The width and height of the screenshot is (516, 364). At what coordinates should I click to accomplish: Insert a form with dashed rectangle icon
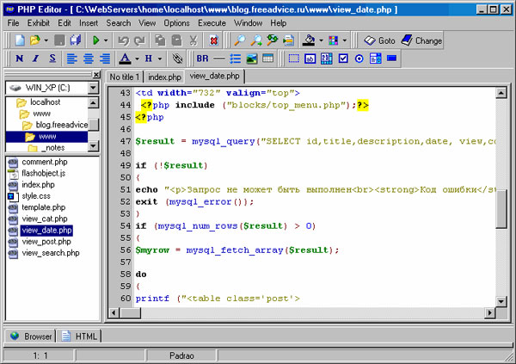pyautogui.click(x=293, y=59)
